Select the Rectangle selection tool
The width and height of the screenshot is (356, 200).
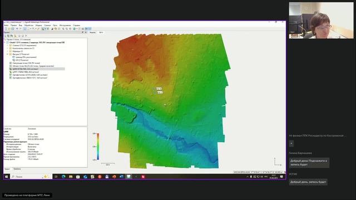[28, 29]
